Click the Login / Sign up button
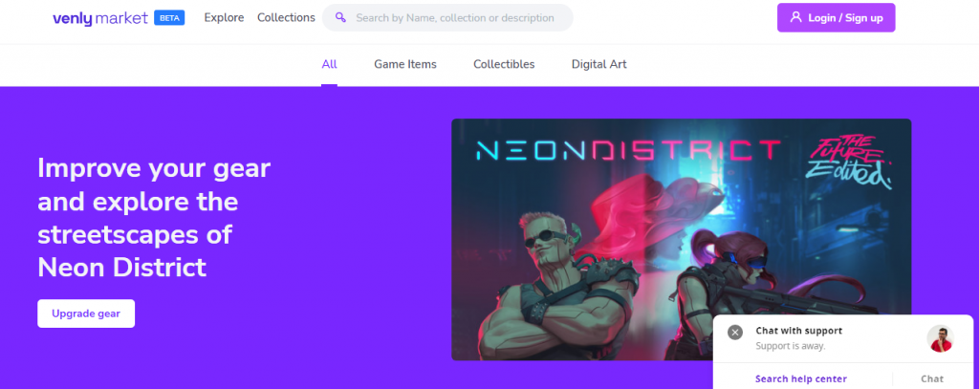 pyautogui.click(x=836, y=17)
